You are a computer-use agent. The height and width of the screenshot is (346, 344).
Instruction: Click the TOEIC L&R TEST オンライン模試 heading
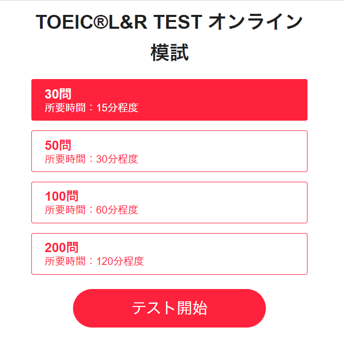pyautogui.click(x=169, y=37)
